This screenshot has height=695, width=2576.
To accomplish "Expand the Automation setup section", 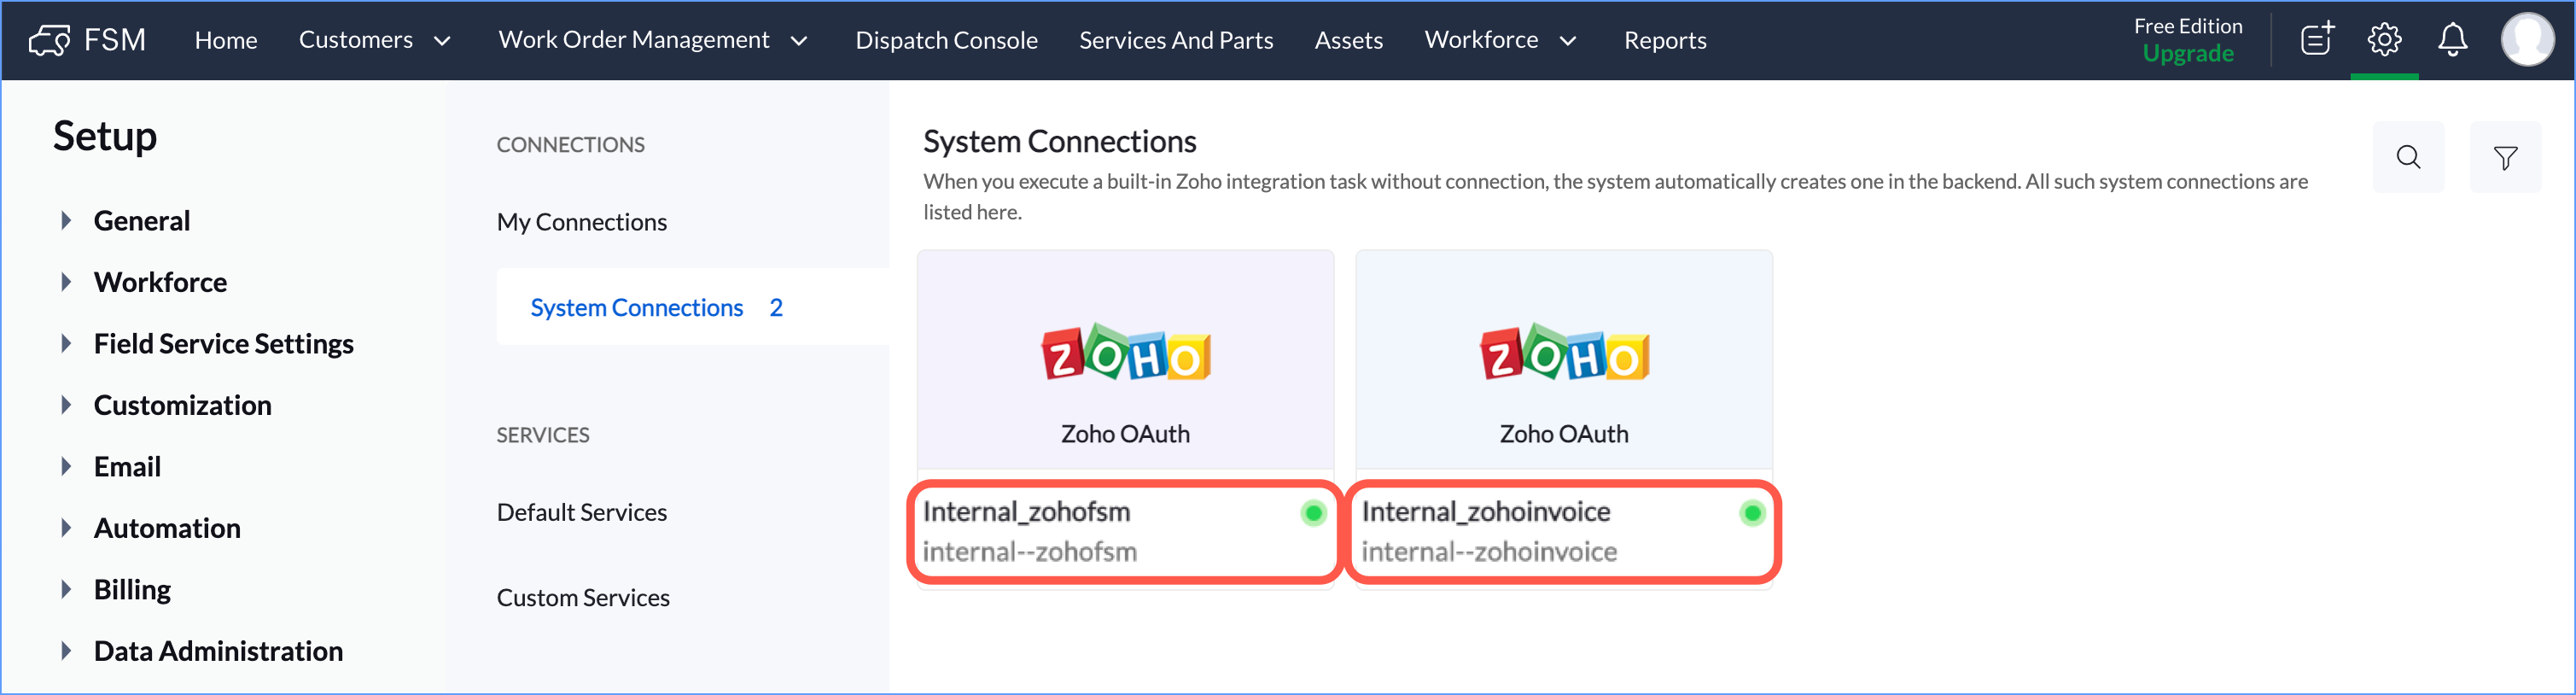I will pos(66,528).
